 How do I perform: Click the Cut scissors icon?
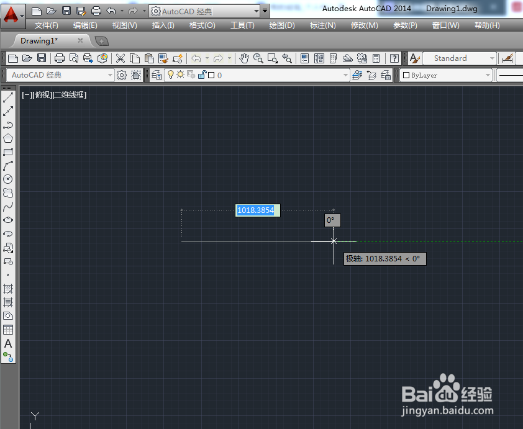pos(120,58)
